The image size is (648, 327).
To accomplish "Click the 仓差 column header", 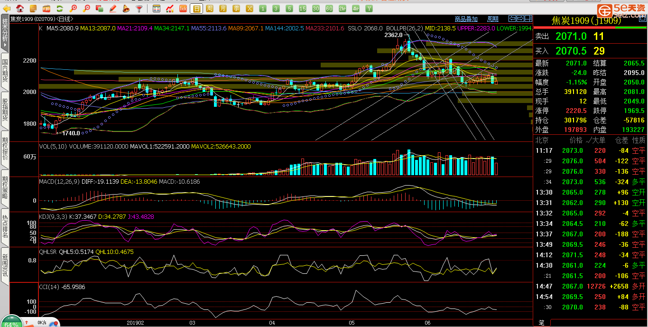I will tap(621, 140).
